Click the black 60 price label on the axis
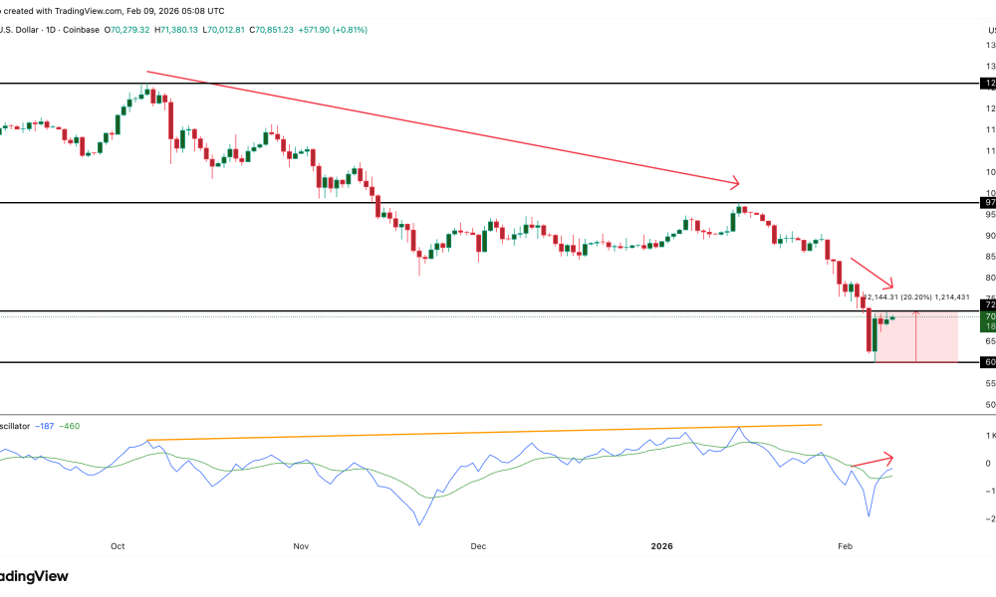 tap(989, 362)
